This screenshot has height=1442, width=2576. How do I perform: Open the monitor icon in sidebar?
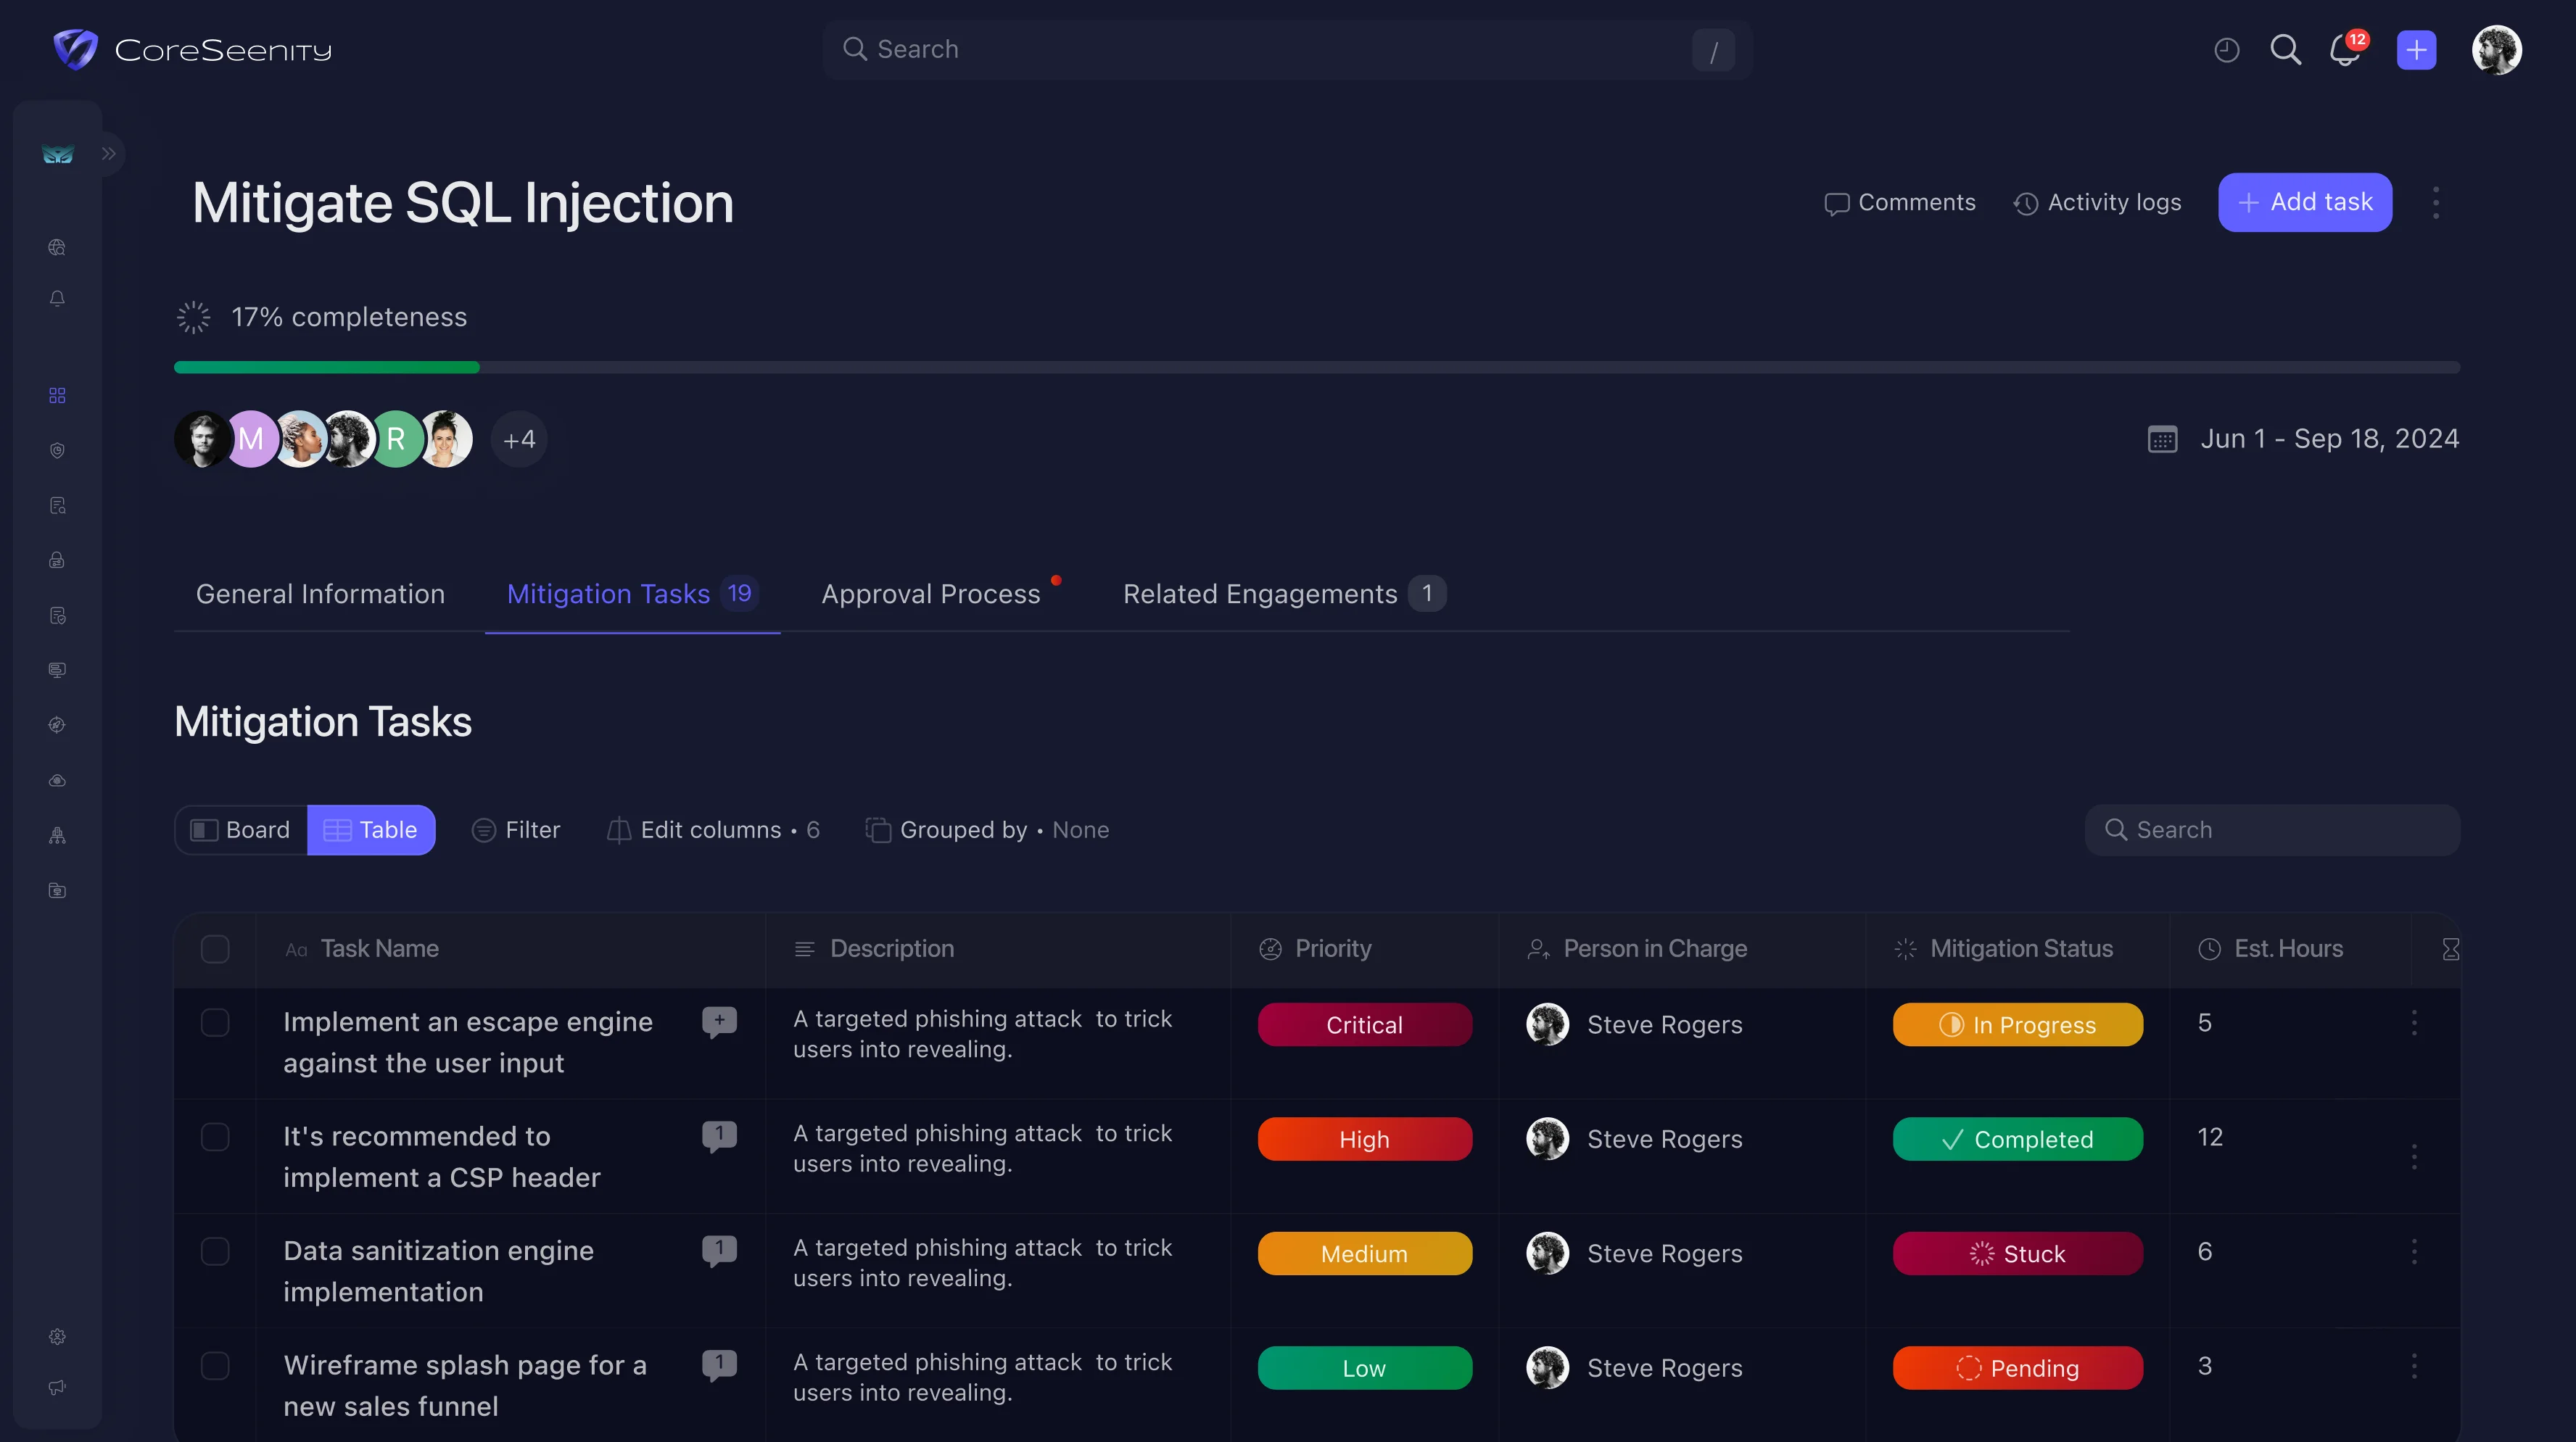57,670
